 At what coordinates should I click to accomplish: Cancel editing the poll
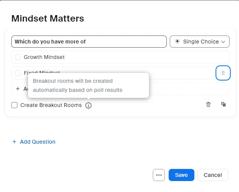pyautogui.click(x=213, y=175)
